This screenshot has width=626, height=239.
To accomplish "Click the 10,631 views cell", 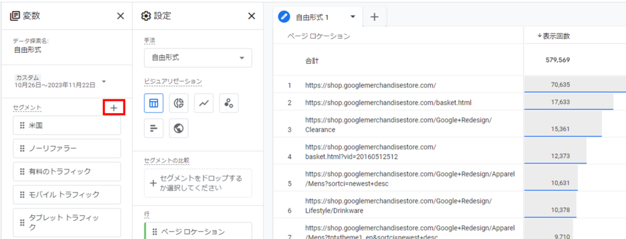I will (x=561, y=183).
